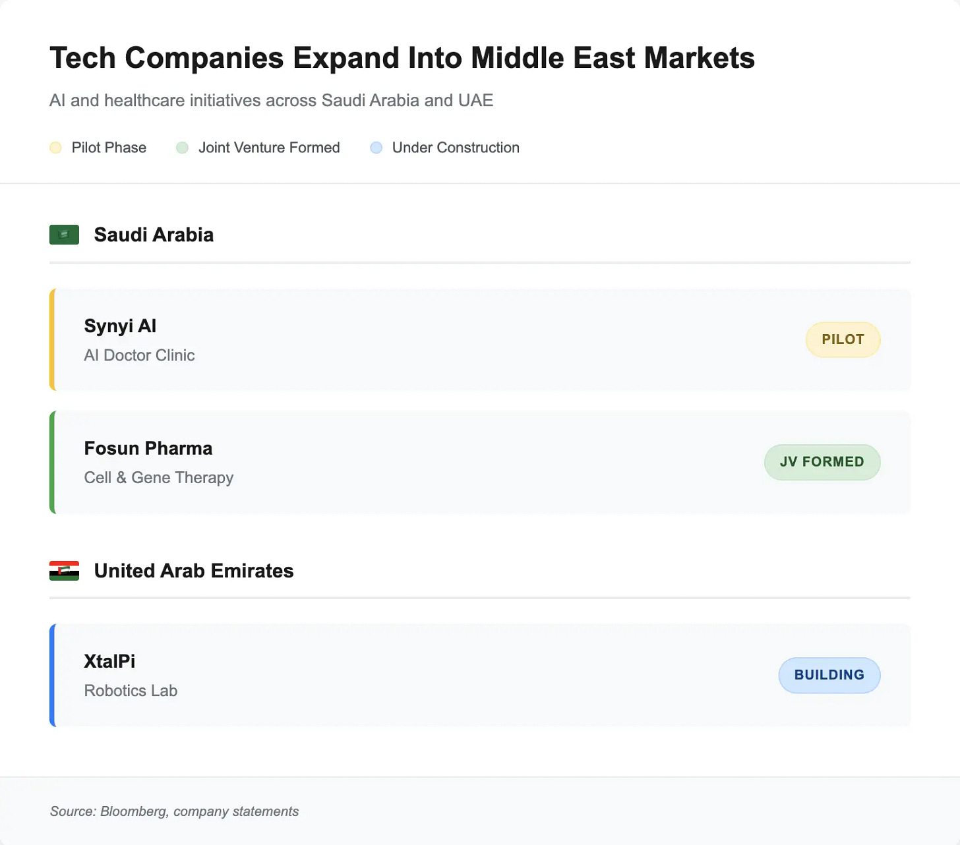Screen dimensions: 960x845
Task: Click the Cell & Gene Therapy subtitle
Action: [x=159, y=478]
